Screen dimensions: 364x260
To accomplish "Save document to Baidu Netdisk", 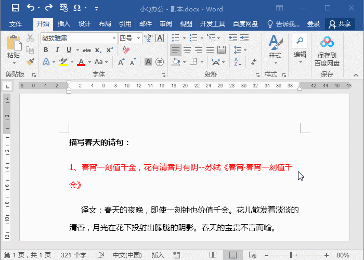I will (327, 50).
